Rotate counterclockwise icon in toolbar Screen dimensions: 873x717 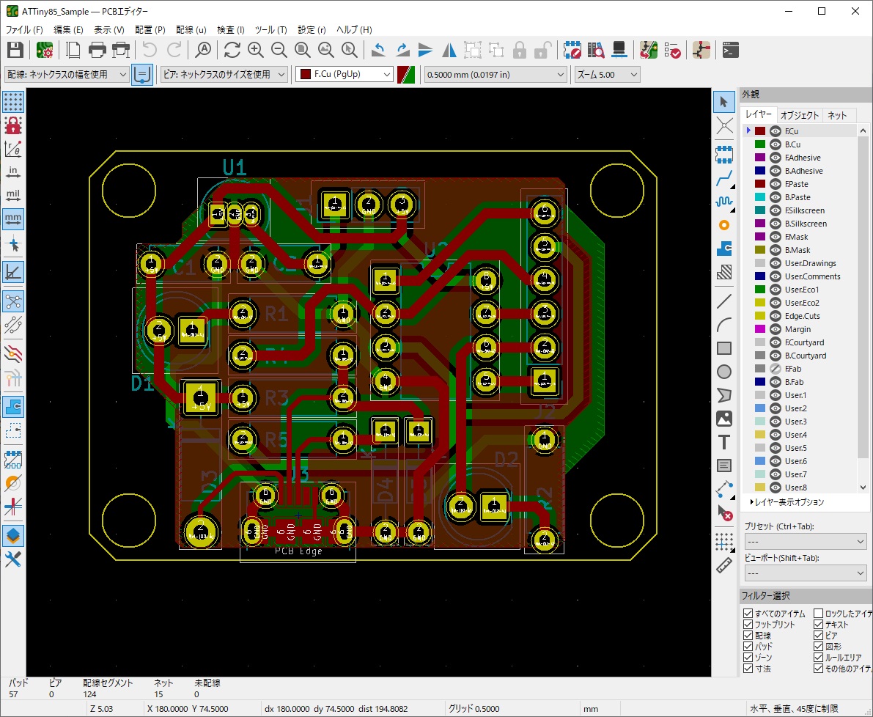379,50
